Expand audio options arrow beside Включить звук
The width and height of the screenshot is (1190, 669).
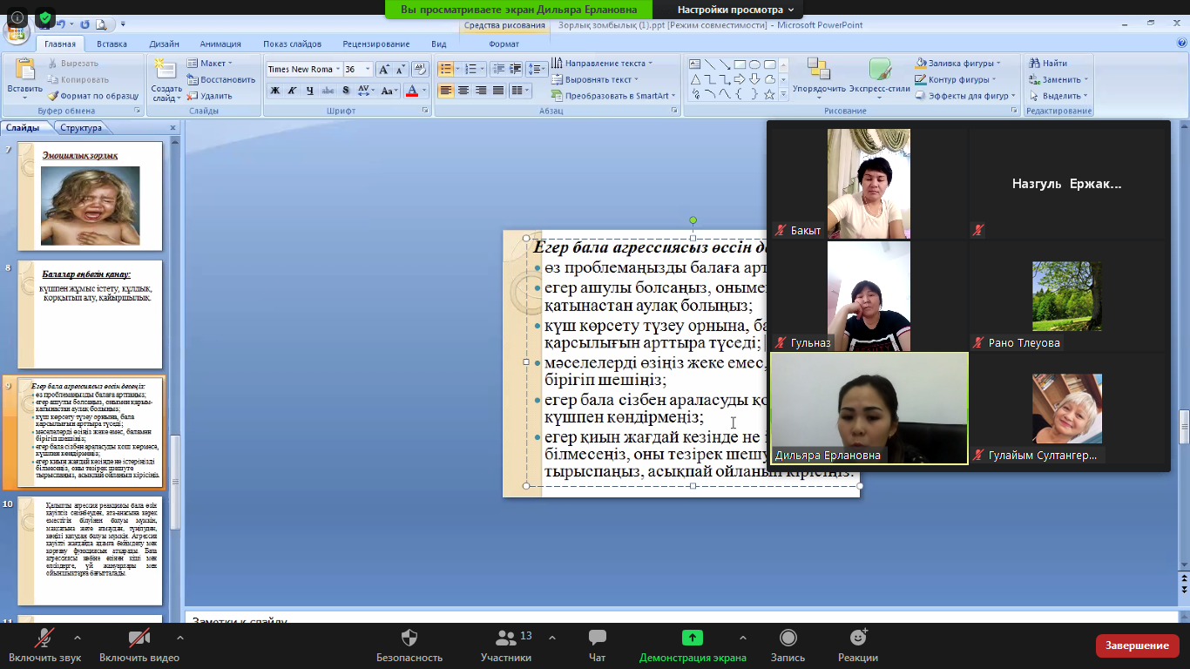pyautogui.click(x=78, y=638)
